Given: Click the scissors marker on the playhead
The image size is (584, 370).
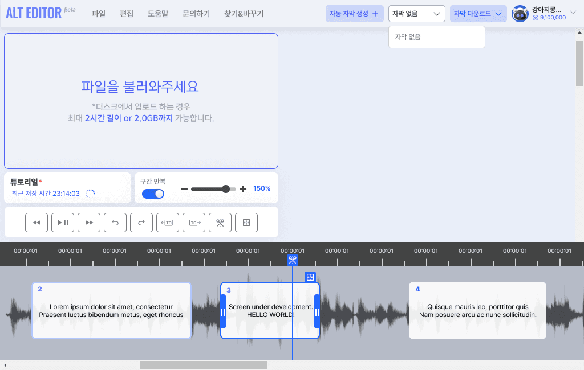Looking at the screenshot, I should tap(293, 260).
